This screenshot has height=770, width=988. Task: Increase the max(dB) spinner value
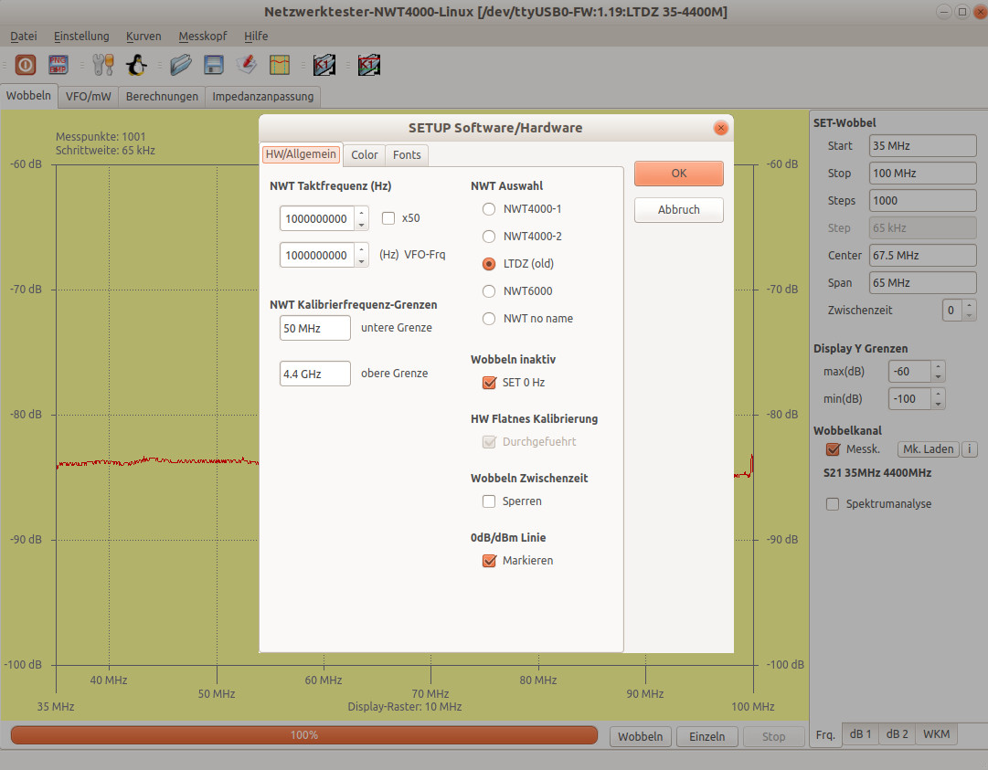coord(938,366)
